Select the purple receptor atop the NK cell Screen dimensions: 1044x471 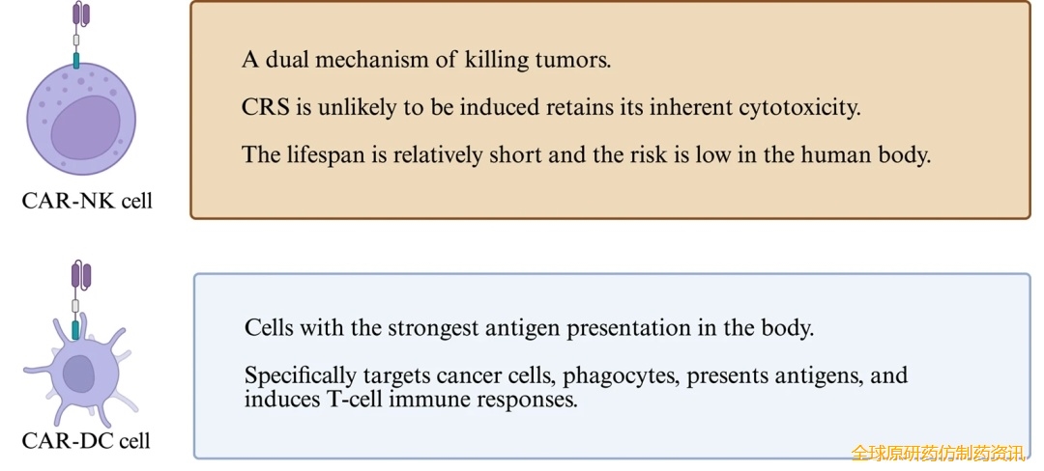[x=81, y=15]
